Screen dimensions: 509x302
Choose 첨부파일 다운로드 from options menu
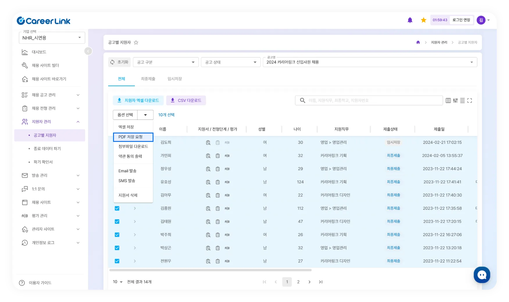(x=133, y=147)
